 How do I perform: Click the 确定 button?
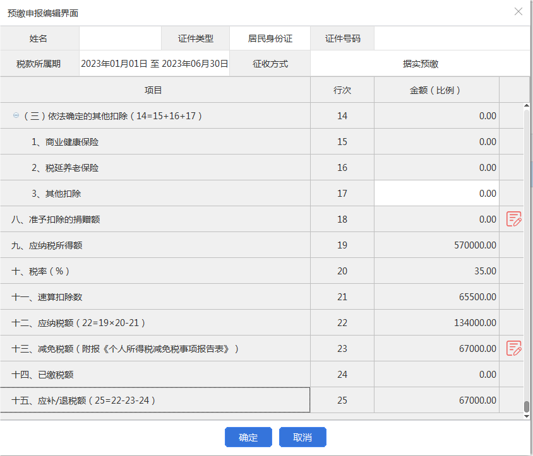tap(248, 437)
